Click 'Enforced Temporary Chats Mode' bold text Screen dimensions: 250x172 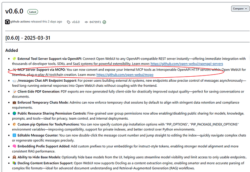click(x=43, y=103)
